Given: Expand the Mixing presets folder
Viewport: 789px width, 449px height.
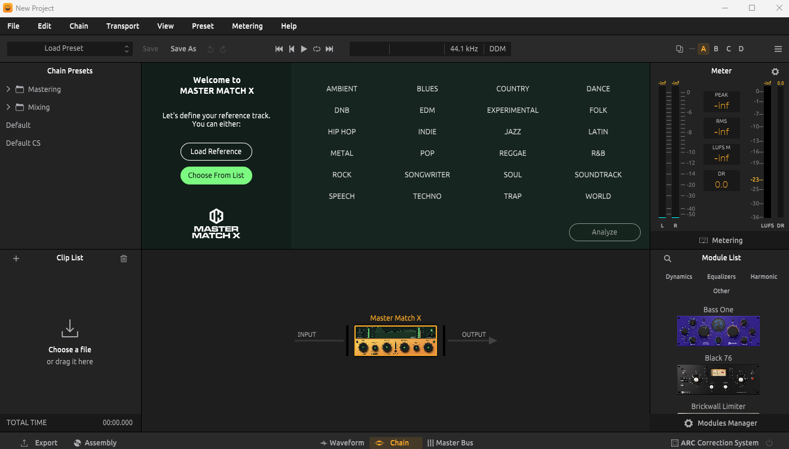Looking at the screenshot, I should click(x=8, y=107).
